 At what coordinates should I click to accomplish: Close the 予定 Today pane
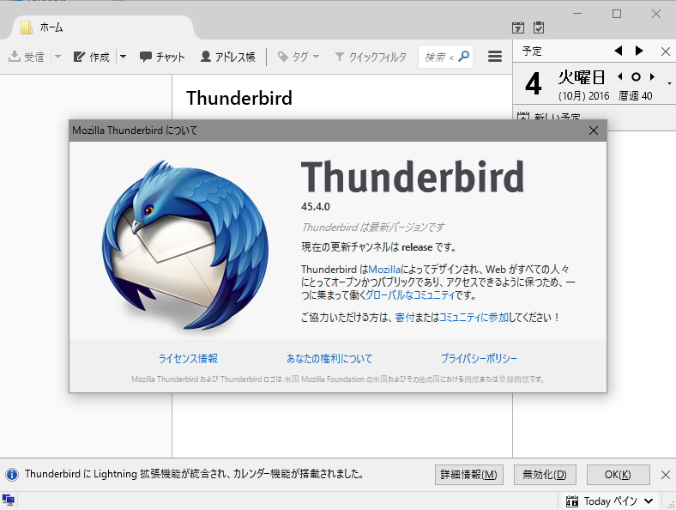point(665,52)
